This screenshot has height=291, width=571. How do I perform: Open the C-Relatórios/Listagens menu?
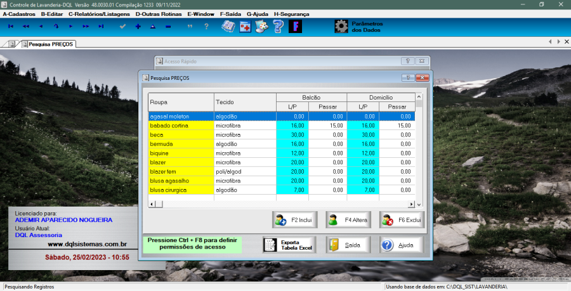pyautogui.click(x=99, y=13)
